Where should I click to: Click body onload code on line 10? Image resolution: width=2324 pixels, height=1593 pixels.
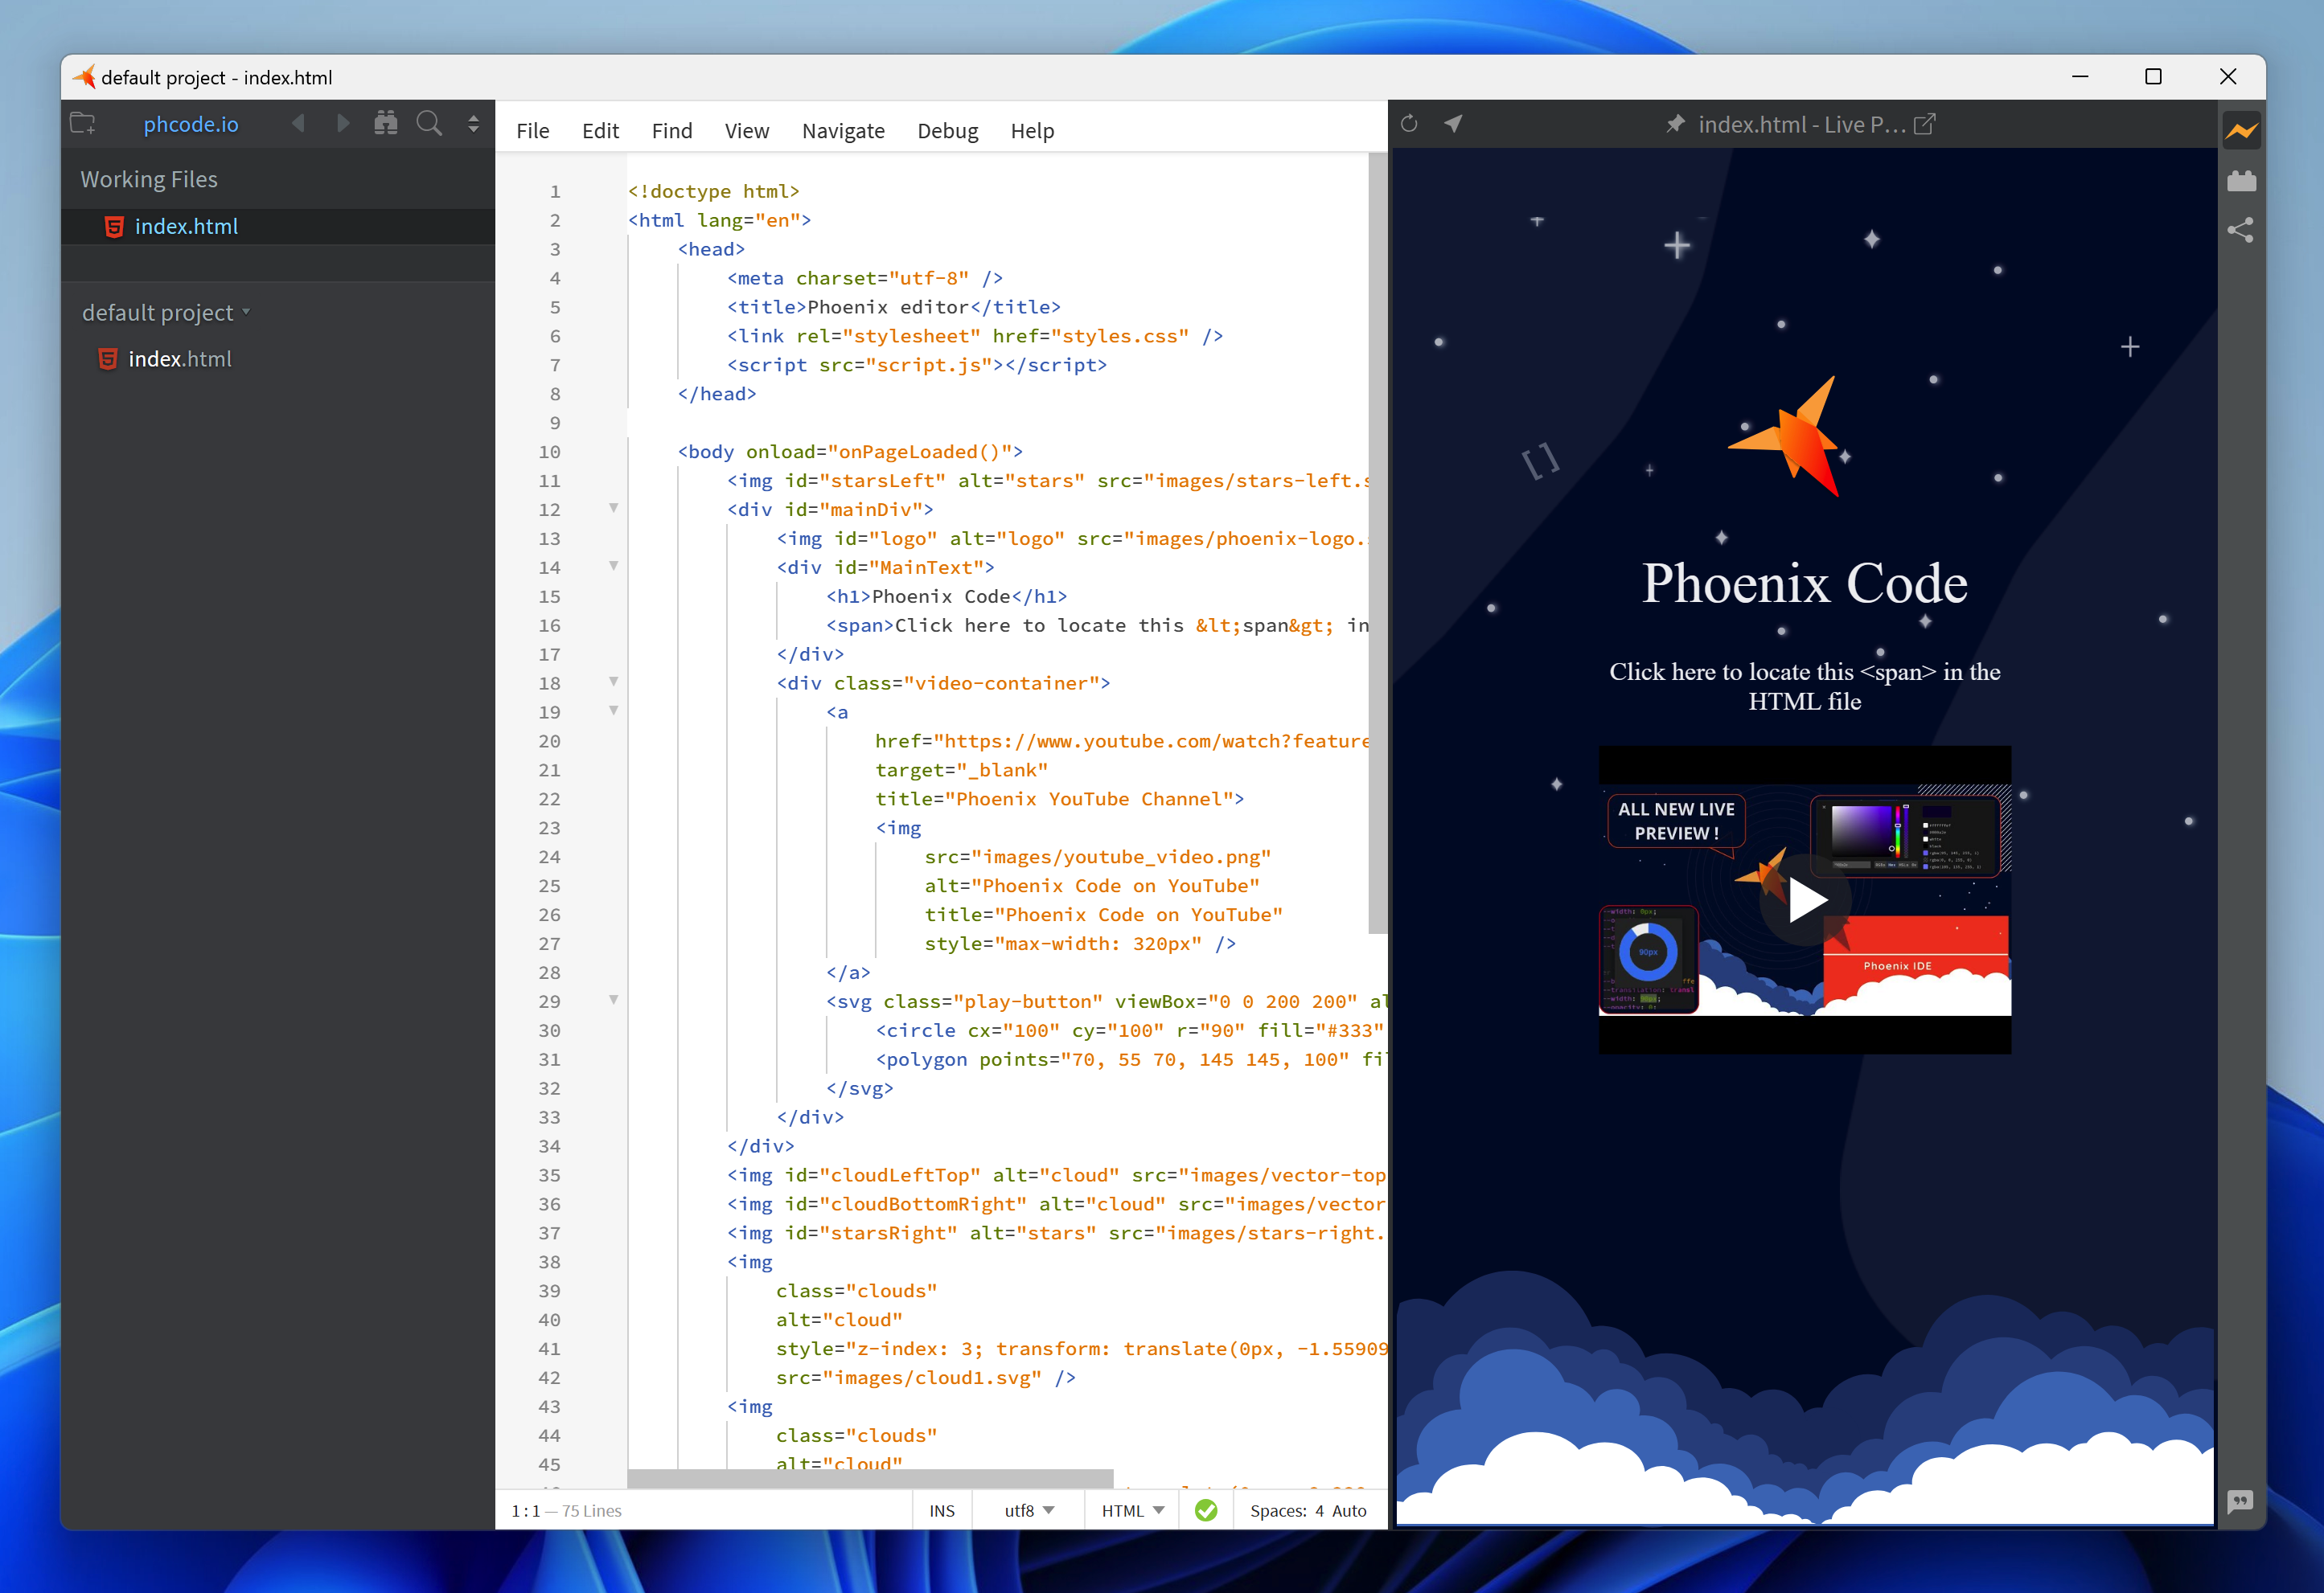850,452
